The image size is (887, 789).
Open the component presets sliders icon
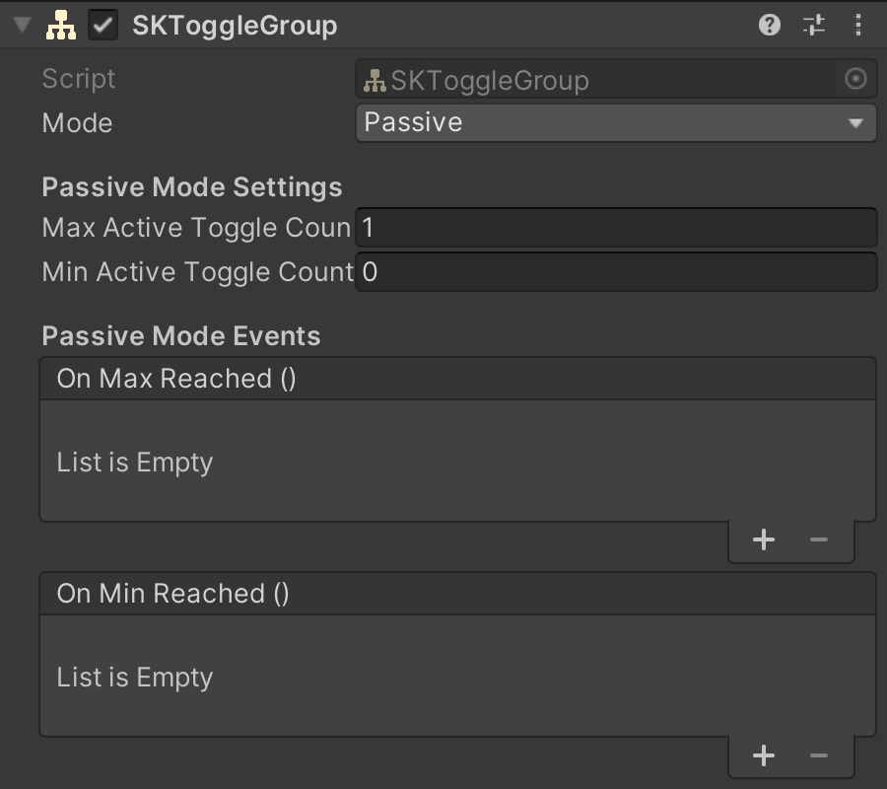coord(814,26)
